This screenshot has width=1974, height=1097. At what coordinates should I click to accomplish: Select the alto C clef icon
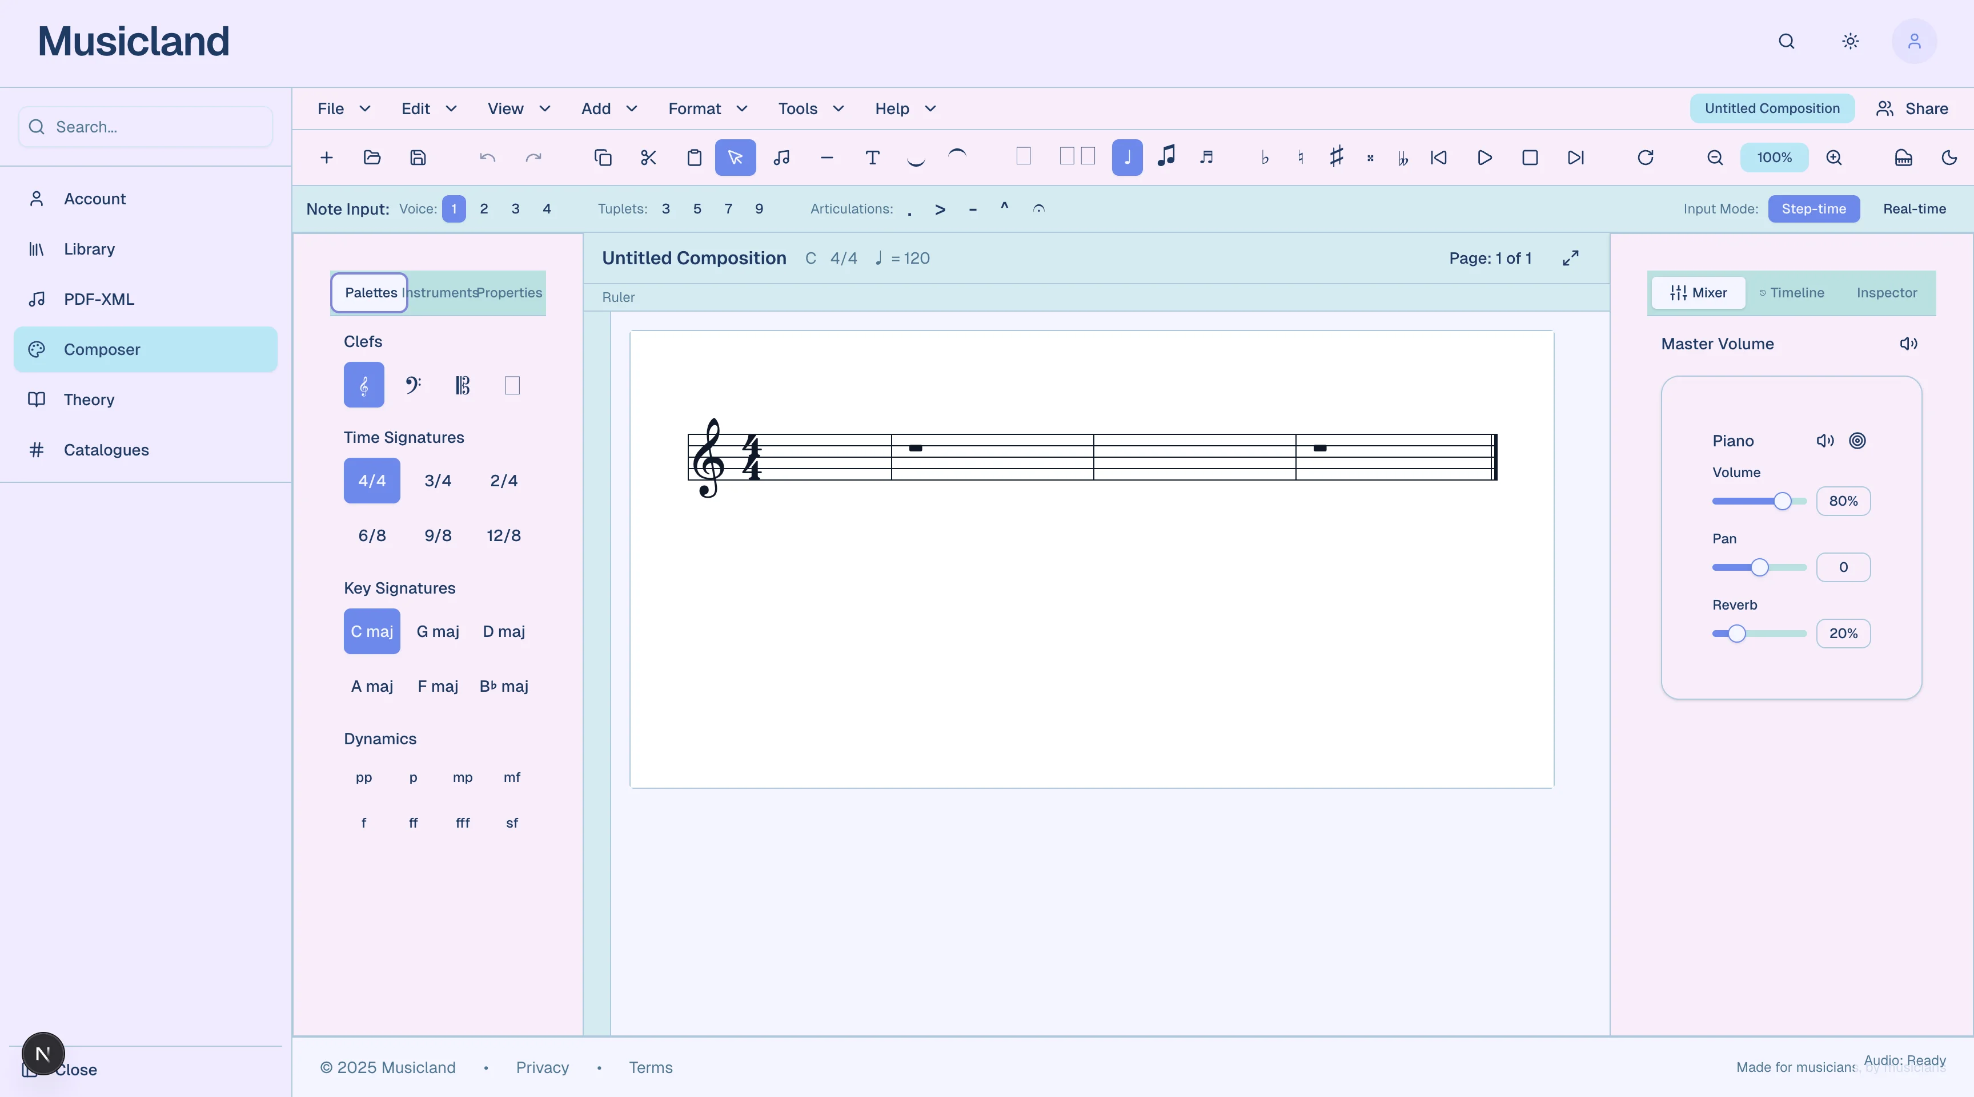tap(462, 384)
